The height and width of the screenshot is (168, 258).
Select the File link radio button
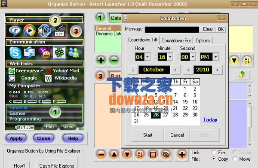[214, 152]
